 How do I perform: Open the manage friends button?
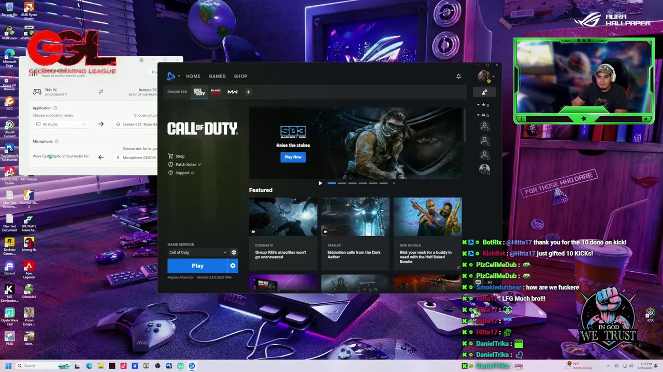click(x=484, y=92)
